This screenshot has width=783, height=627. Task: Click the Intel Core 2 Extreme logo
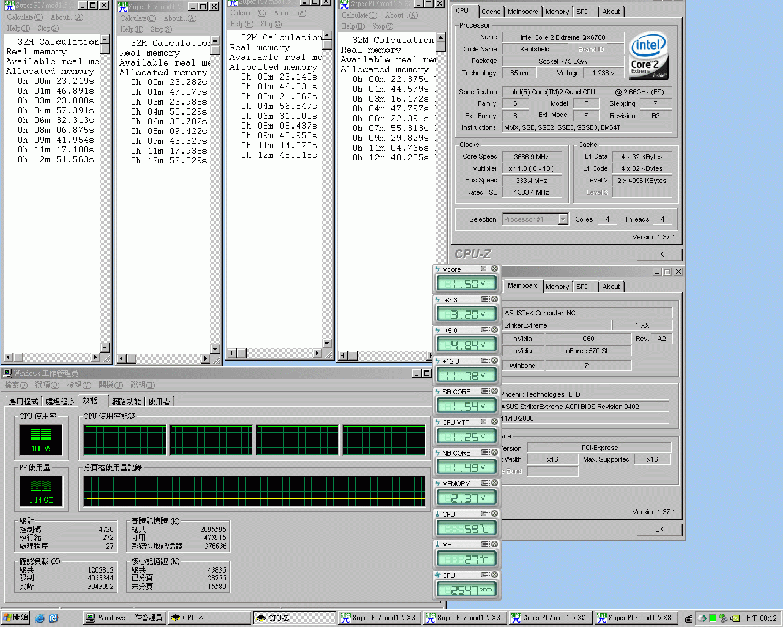coord(648,56)
